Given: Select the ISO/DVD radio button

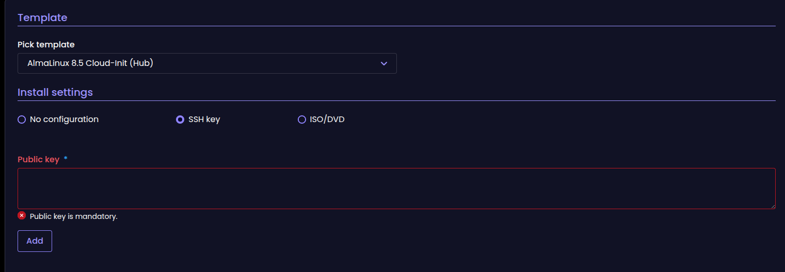Looking at the screenshot, I should tap(302, 120).
